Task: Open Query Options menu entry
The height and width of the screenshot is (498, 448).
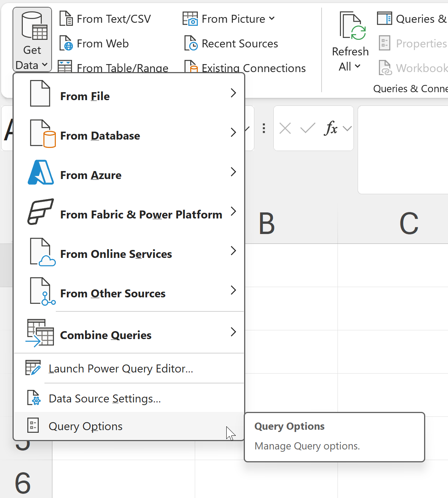Action: tap(129, 426)
